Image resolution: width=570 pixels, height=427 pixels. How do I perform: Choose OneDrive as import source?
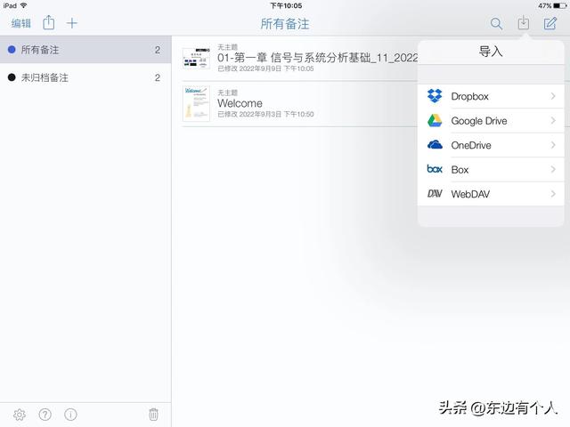(491, 145)
